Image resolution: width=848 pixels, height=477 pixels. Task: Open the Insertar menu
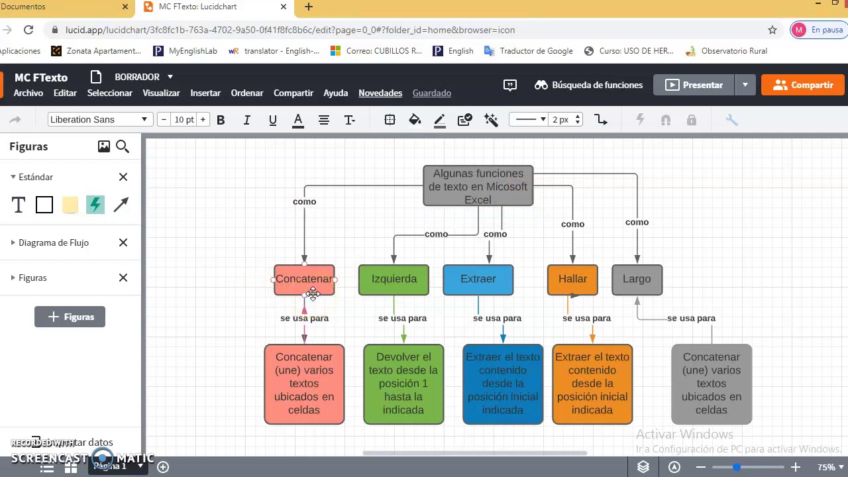pos(205,93)
